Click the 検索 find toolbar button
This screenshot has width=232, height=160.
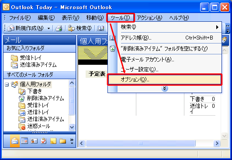[x=80, y=28]
